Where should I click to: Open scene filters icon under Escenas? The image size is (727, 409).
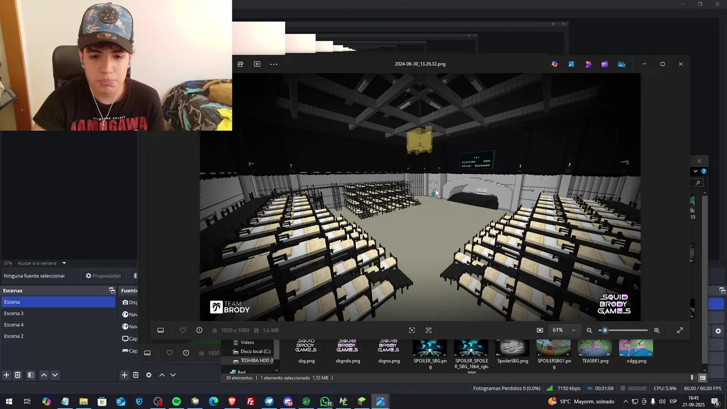pos(31,375)
